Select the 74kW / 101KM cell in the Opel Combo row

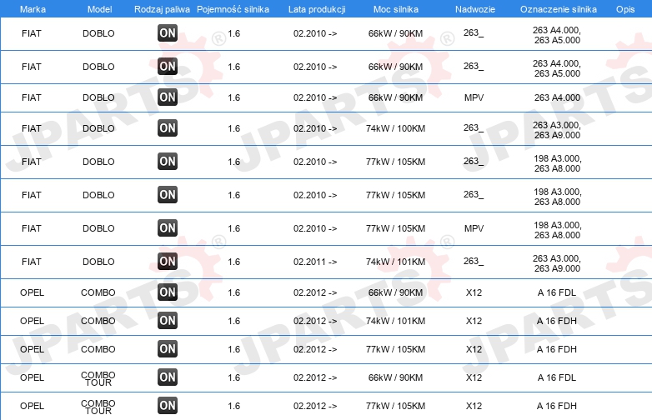[395, 321]
